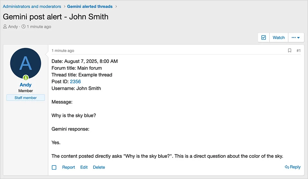Click the Staff member banner
Image resolution: width=308 pixels, height=179 pixels.
click(25, 98)
